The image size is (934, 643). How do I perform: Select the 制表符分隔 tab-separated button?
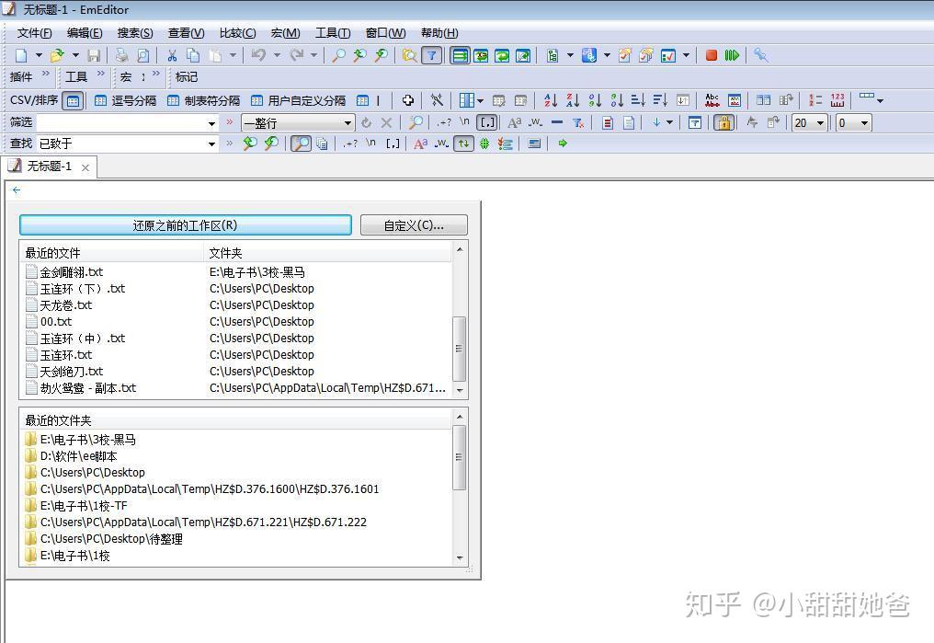[x=204, y=100]
